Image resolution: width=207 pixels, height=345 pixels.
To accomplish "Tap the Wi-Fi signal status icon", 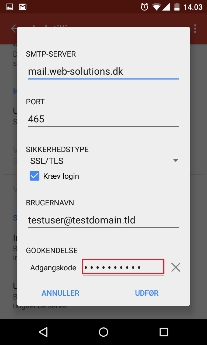I will [156, 7].
